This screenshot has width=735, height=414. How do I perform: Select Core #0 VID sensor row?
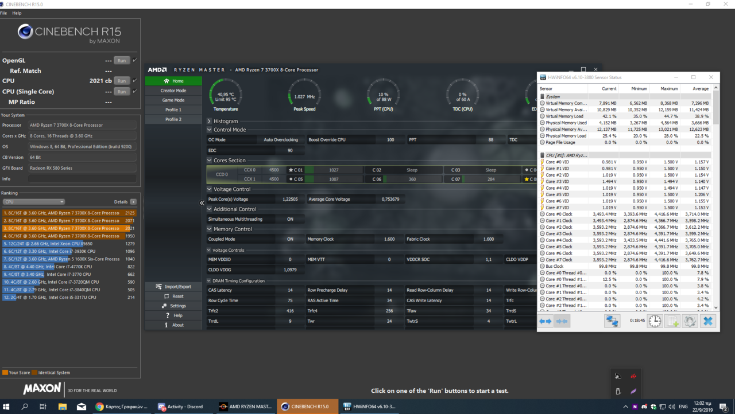625,162
